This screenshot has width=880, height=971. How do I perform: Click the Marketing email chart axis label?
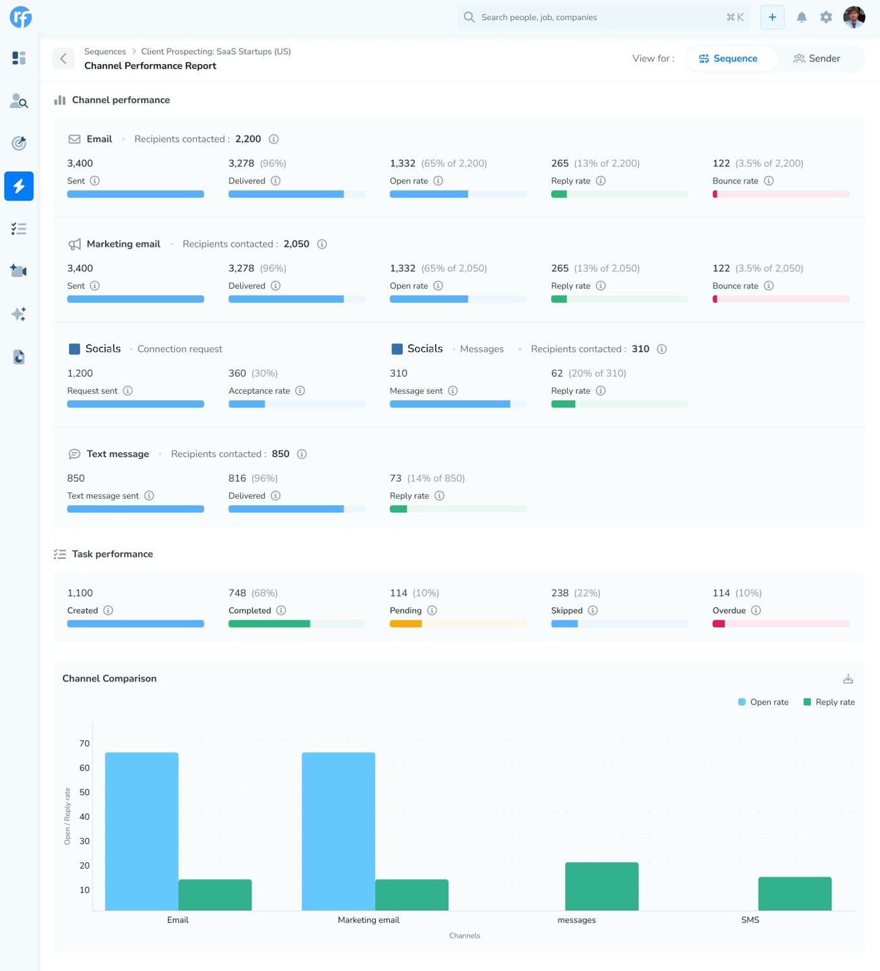368,920
